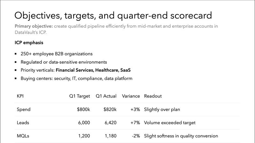Select the "Slightly over plan" readout cell
The width and height of the screenshot is (255, 143).
(x=162, y=109)
